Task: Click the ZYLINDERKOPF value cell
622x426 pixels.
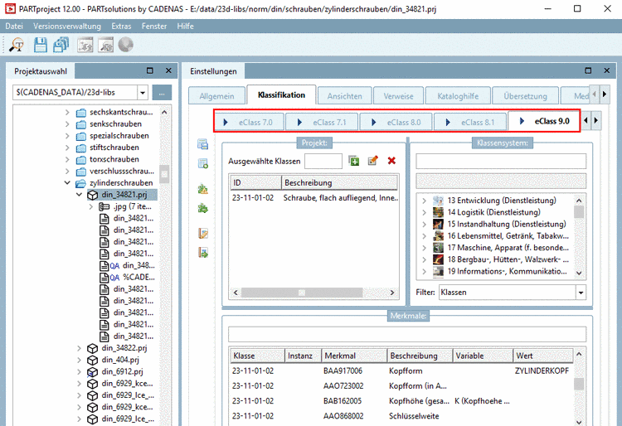Action: click(542, 371)
